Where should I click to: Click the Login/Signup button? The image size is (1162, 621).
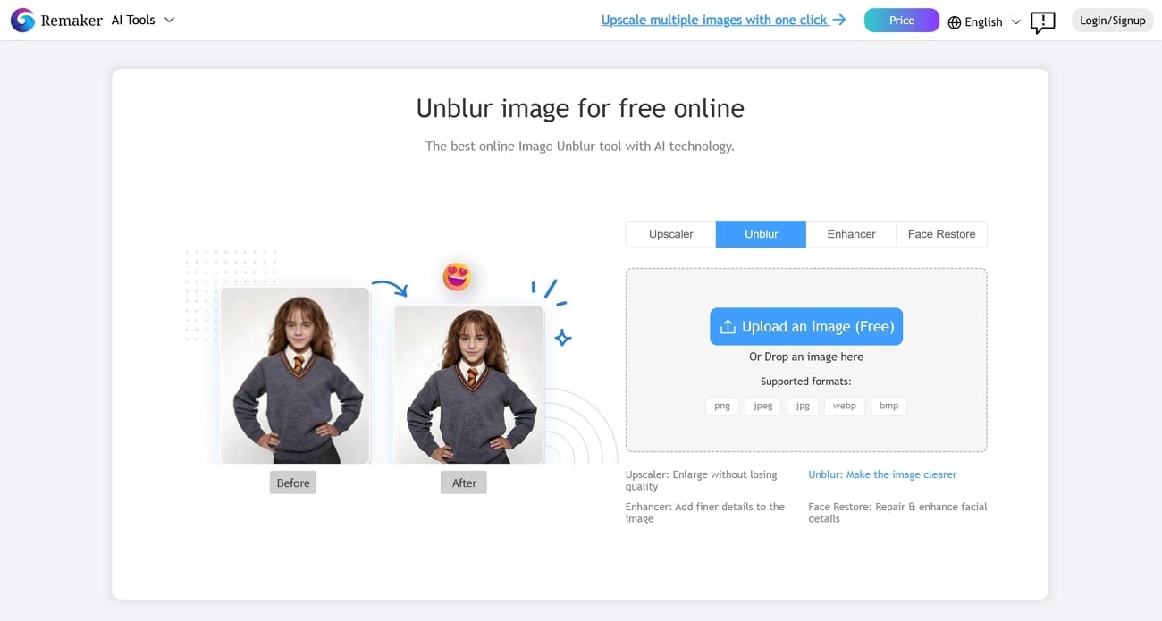click(x=1112, y=21)
